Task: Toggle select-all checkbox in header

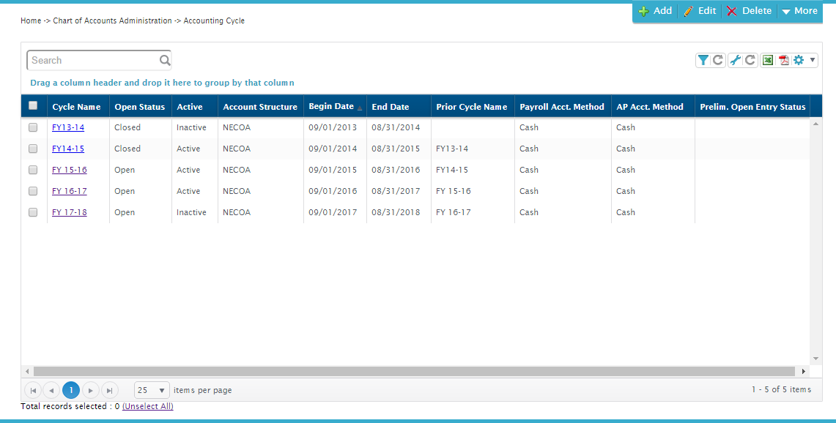Action: (x=33, y=105)
